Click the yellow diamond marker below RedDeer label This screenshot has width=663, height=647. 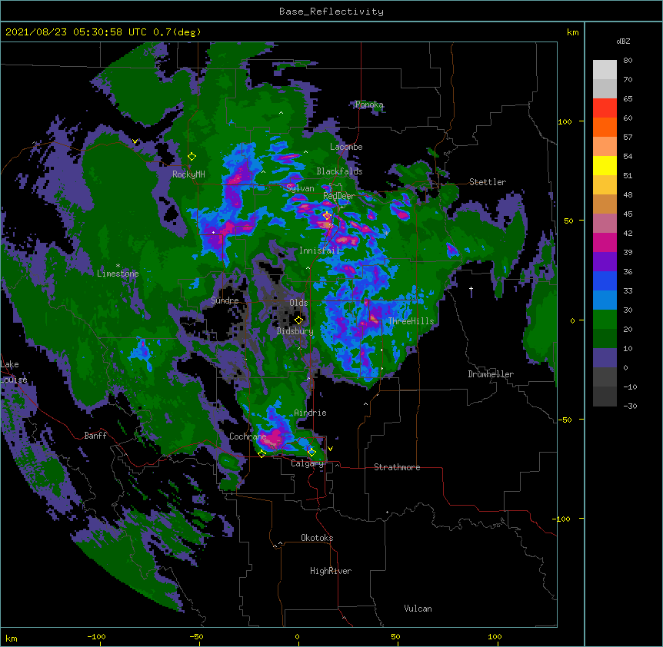click(327, 216)
